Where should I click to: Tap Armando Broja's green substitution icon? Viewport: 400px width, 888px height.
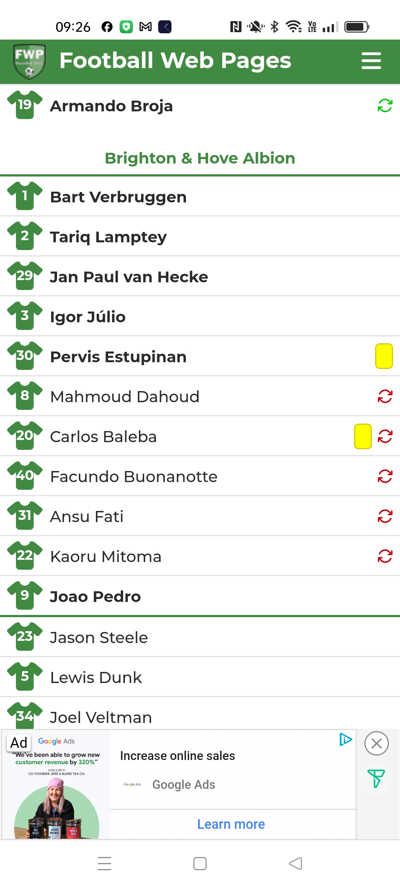[x=385, y=105]
